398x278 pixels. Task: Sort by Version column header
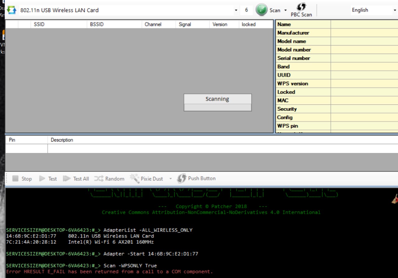pos(224,24)
